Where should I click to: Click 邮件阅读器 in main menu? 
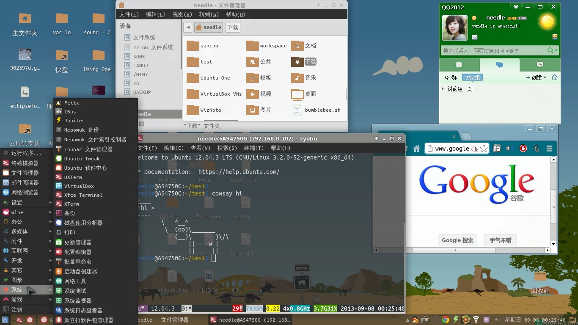(27, 182)
